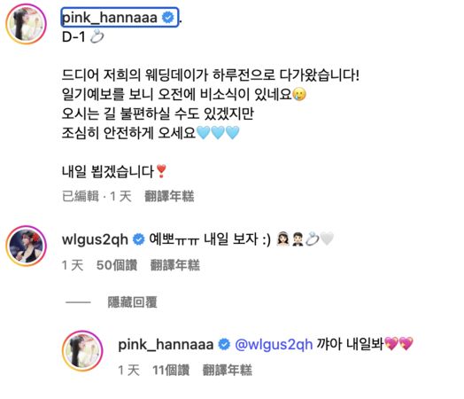Click the 已編輯 · 1天 timestamp under caption
Viewport: 464px width, 399px height.
97,196
